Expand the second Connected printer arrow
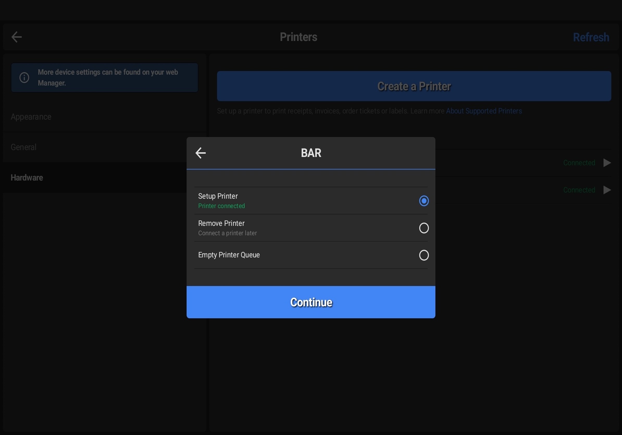Viewport: 622px width, 435px height. tap(607, 190)
